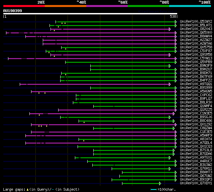This screenshot has height=192, width=214.
Task: Click the red under-20% legend segment
Action: pyautogui.click(x=24, y=6)
